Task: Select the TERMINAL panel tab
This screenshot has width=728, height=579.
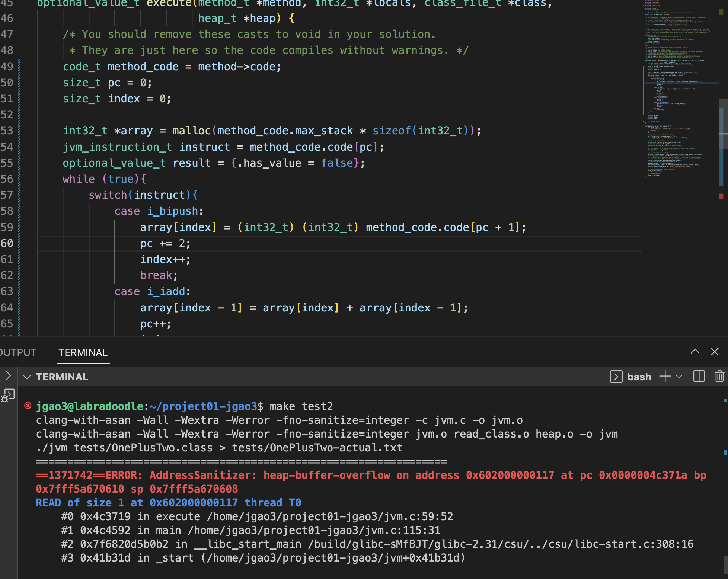Action: (x=83, y=352)
